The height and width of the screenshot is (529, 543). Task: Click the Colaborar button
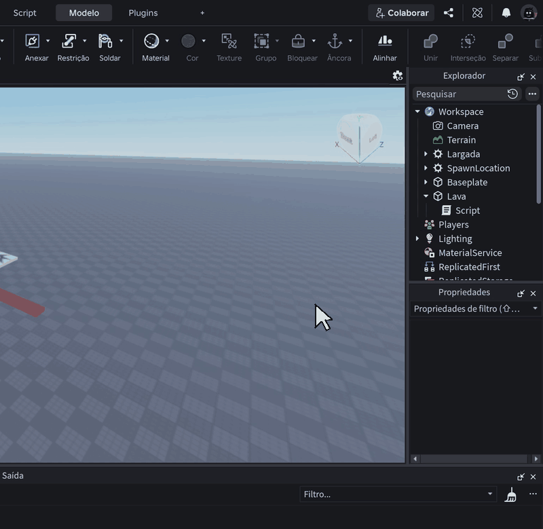click(401, 13)
